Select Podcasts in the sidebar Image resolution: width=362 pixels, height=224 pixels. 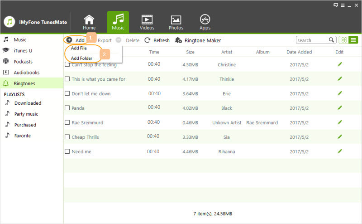32,62
